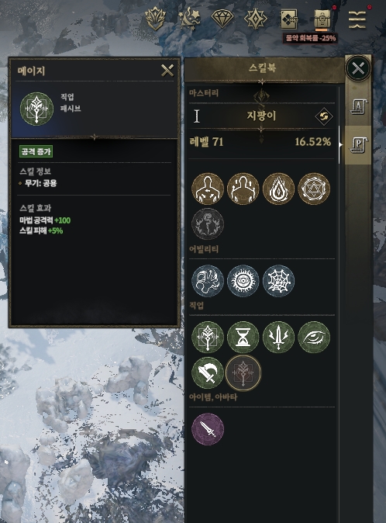
Task: Close the 메이지 skill detail panel
Action: pos(167,71)
